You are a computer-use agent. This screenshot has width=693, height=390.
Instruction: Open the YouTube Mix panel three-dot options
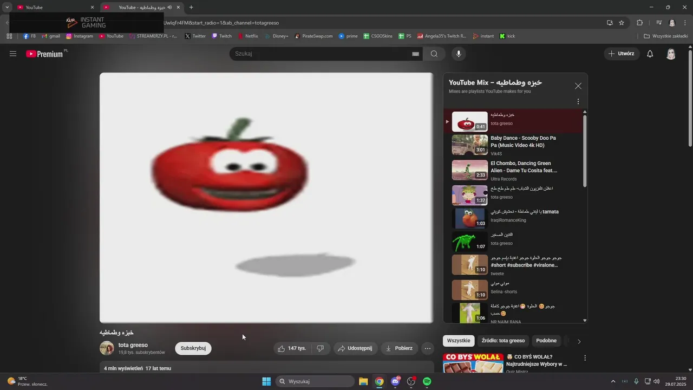click(578, 102)
